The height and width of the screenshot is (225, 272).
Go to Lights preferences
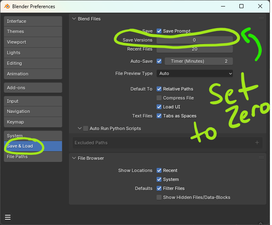(x=33, y=53)
